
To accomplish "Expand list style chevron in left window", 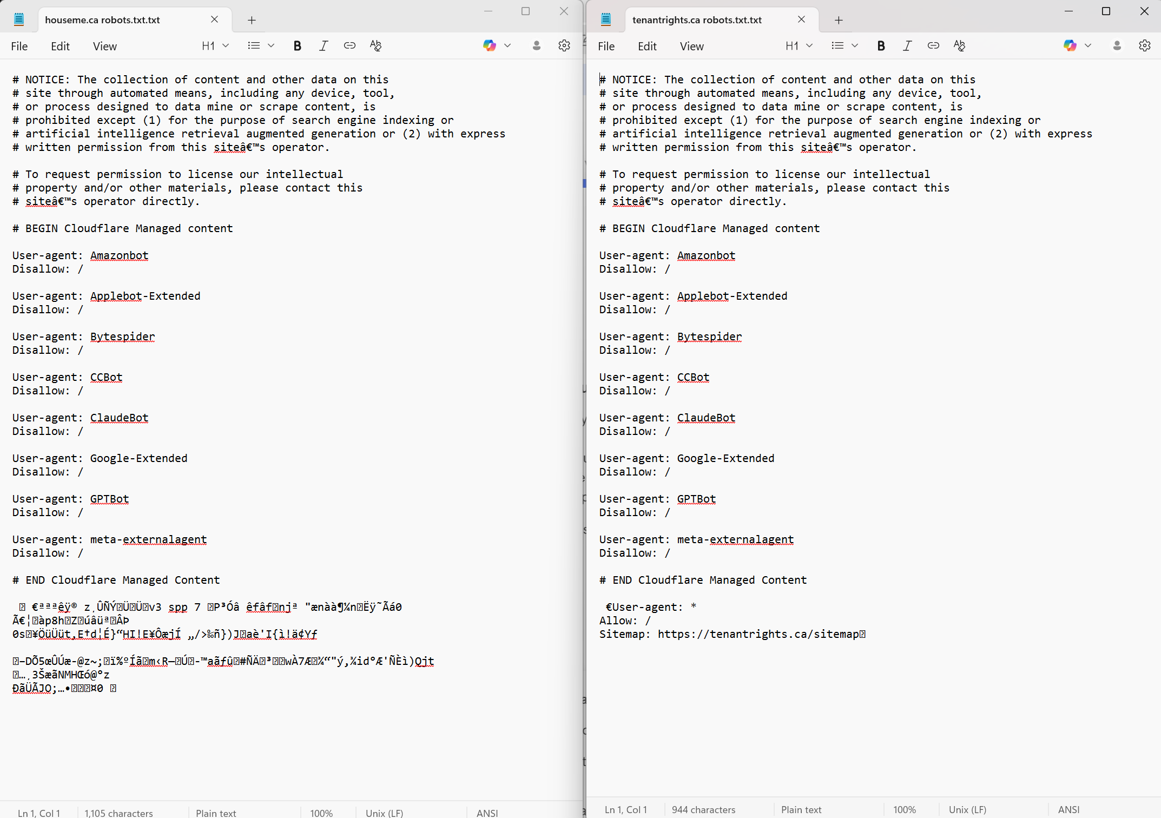I will [x=271, y=46].
